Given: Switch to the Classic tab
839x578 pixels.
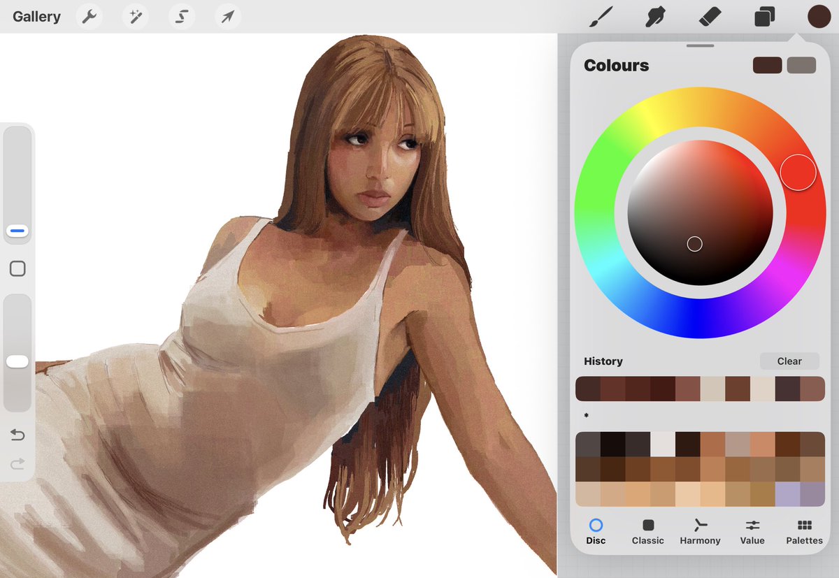Looking at the screenshot, I should (648, 531).
